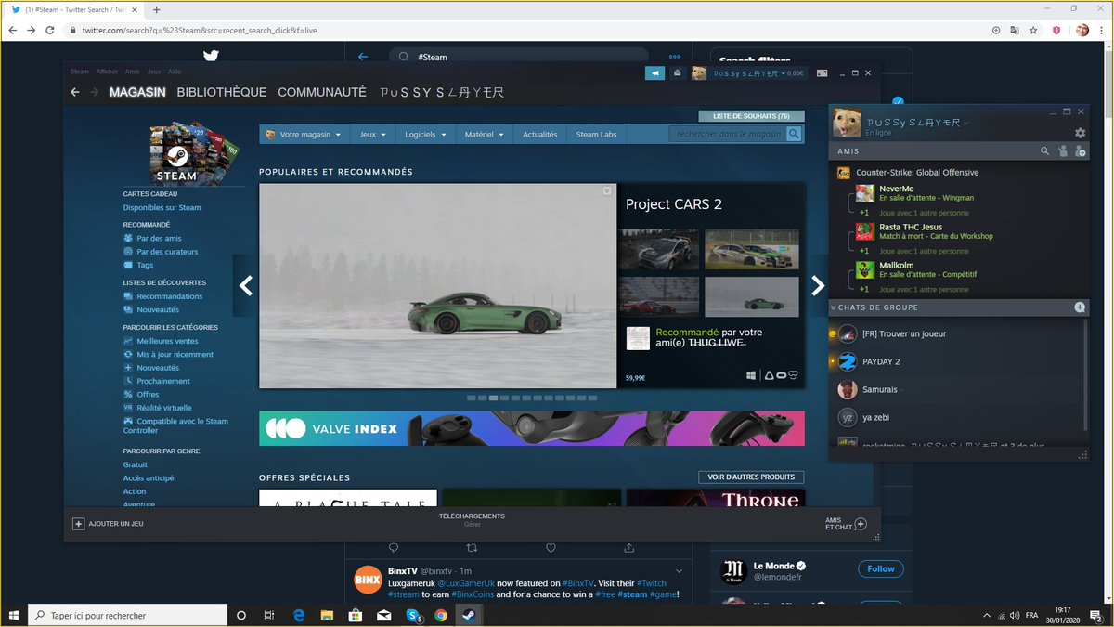1114x627 pixels.
Task: Click the Twitter back arrow beside search
Action: coord(363,57)
